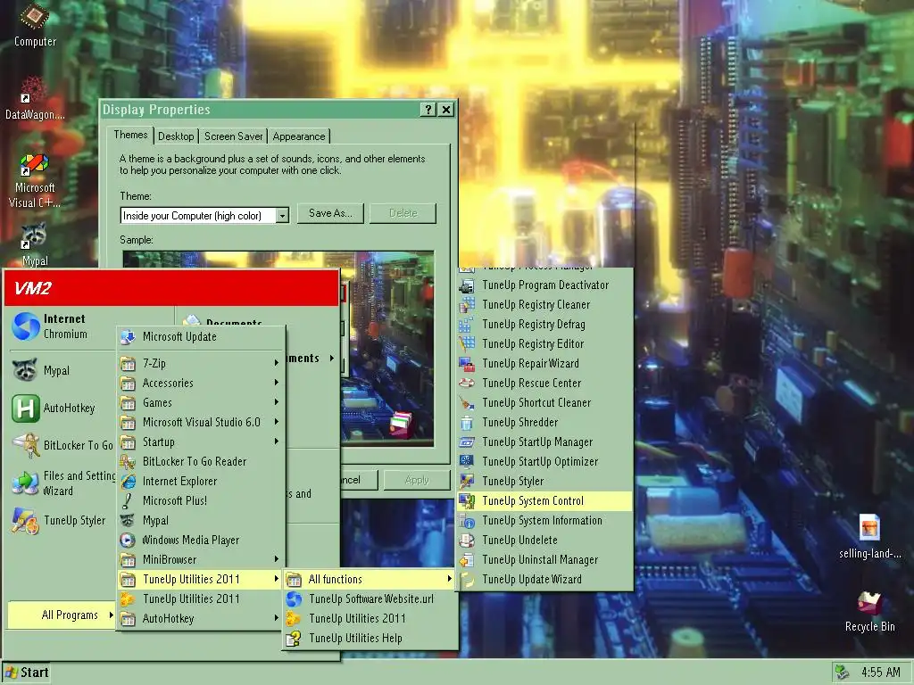Open TuneUp System Information
Viewport: 914px width, 685px height.
coord(544,521)
